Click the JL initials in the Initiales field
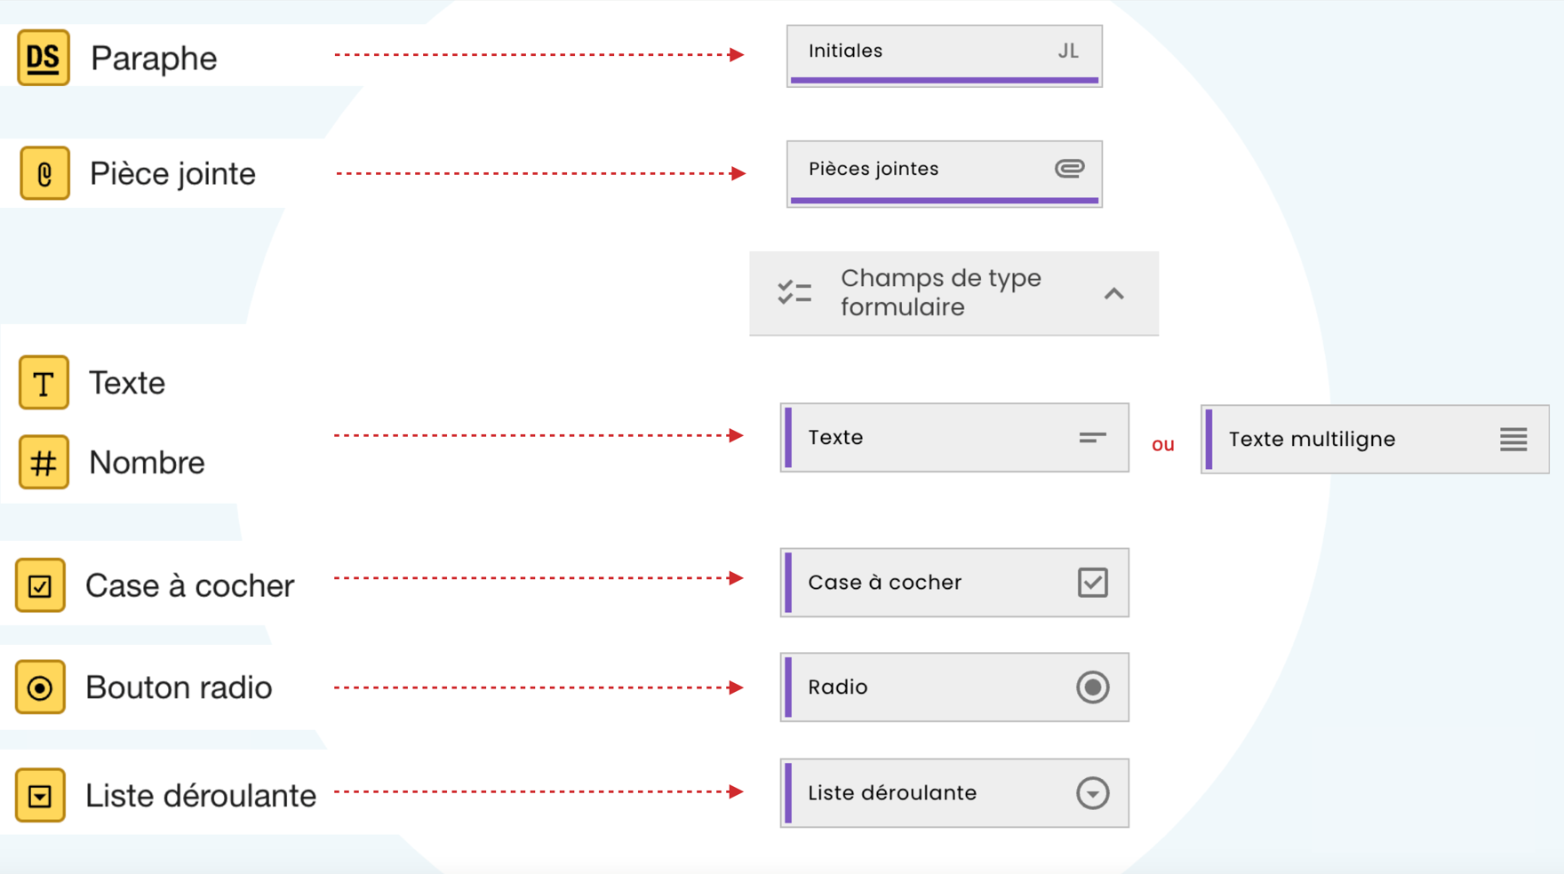Image resolution: width=1564 pixels, height=874 pixels. click(1068, 51)
